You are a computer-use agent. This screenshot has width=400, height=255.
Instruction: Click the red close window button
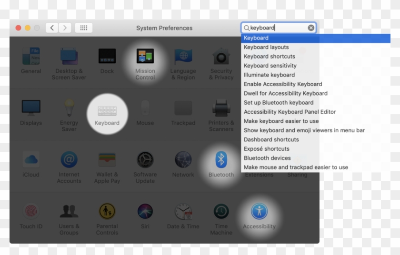pos(18,28)
